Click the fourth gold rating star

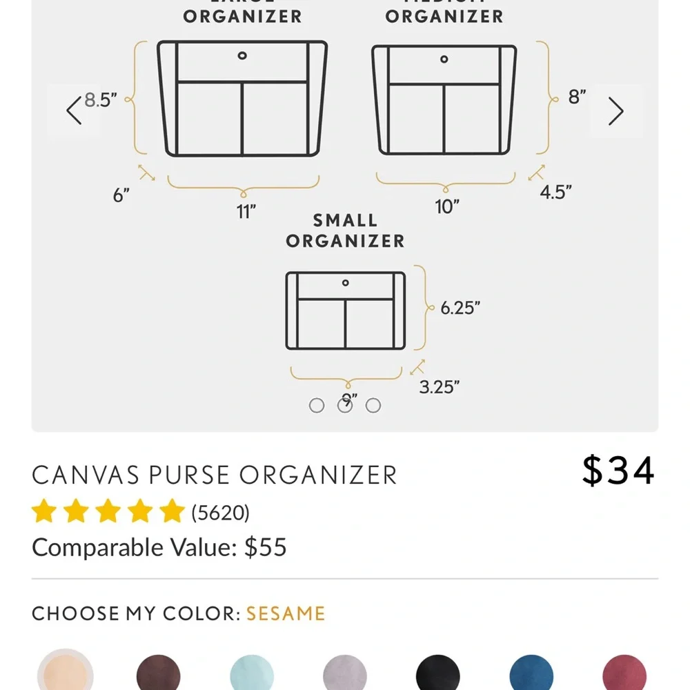pyautogui.click(x=140, y=511)
